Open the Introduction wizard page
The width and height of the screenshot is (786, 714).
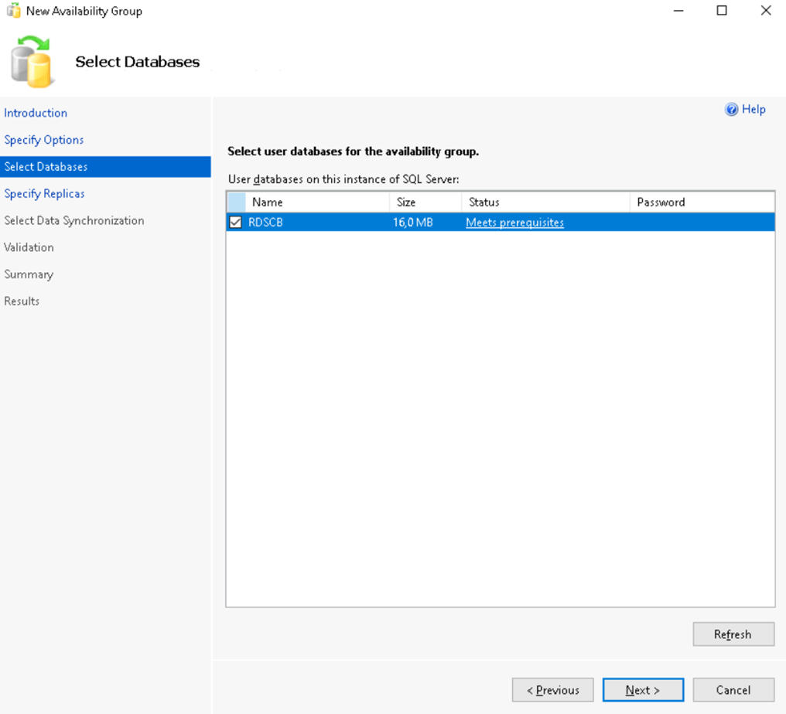pos(36,113)
